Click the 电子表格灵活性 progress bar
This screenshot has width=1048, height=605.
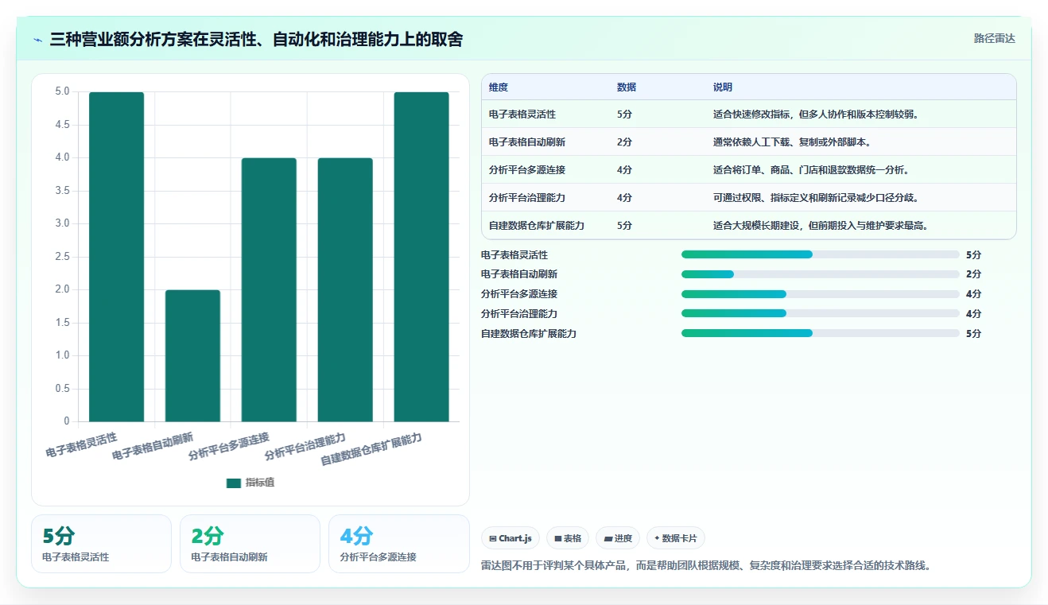click(821, 254)
